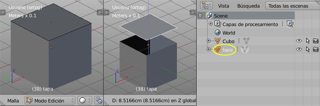This screenshot has height=106, width=320.
Task: Click the Cubo mesh object icon
Action: pyautogui.click(x=218, y=41)
